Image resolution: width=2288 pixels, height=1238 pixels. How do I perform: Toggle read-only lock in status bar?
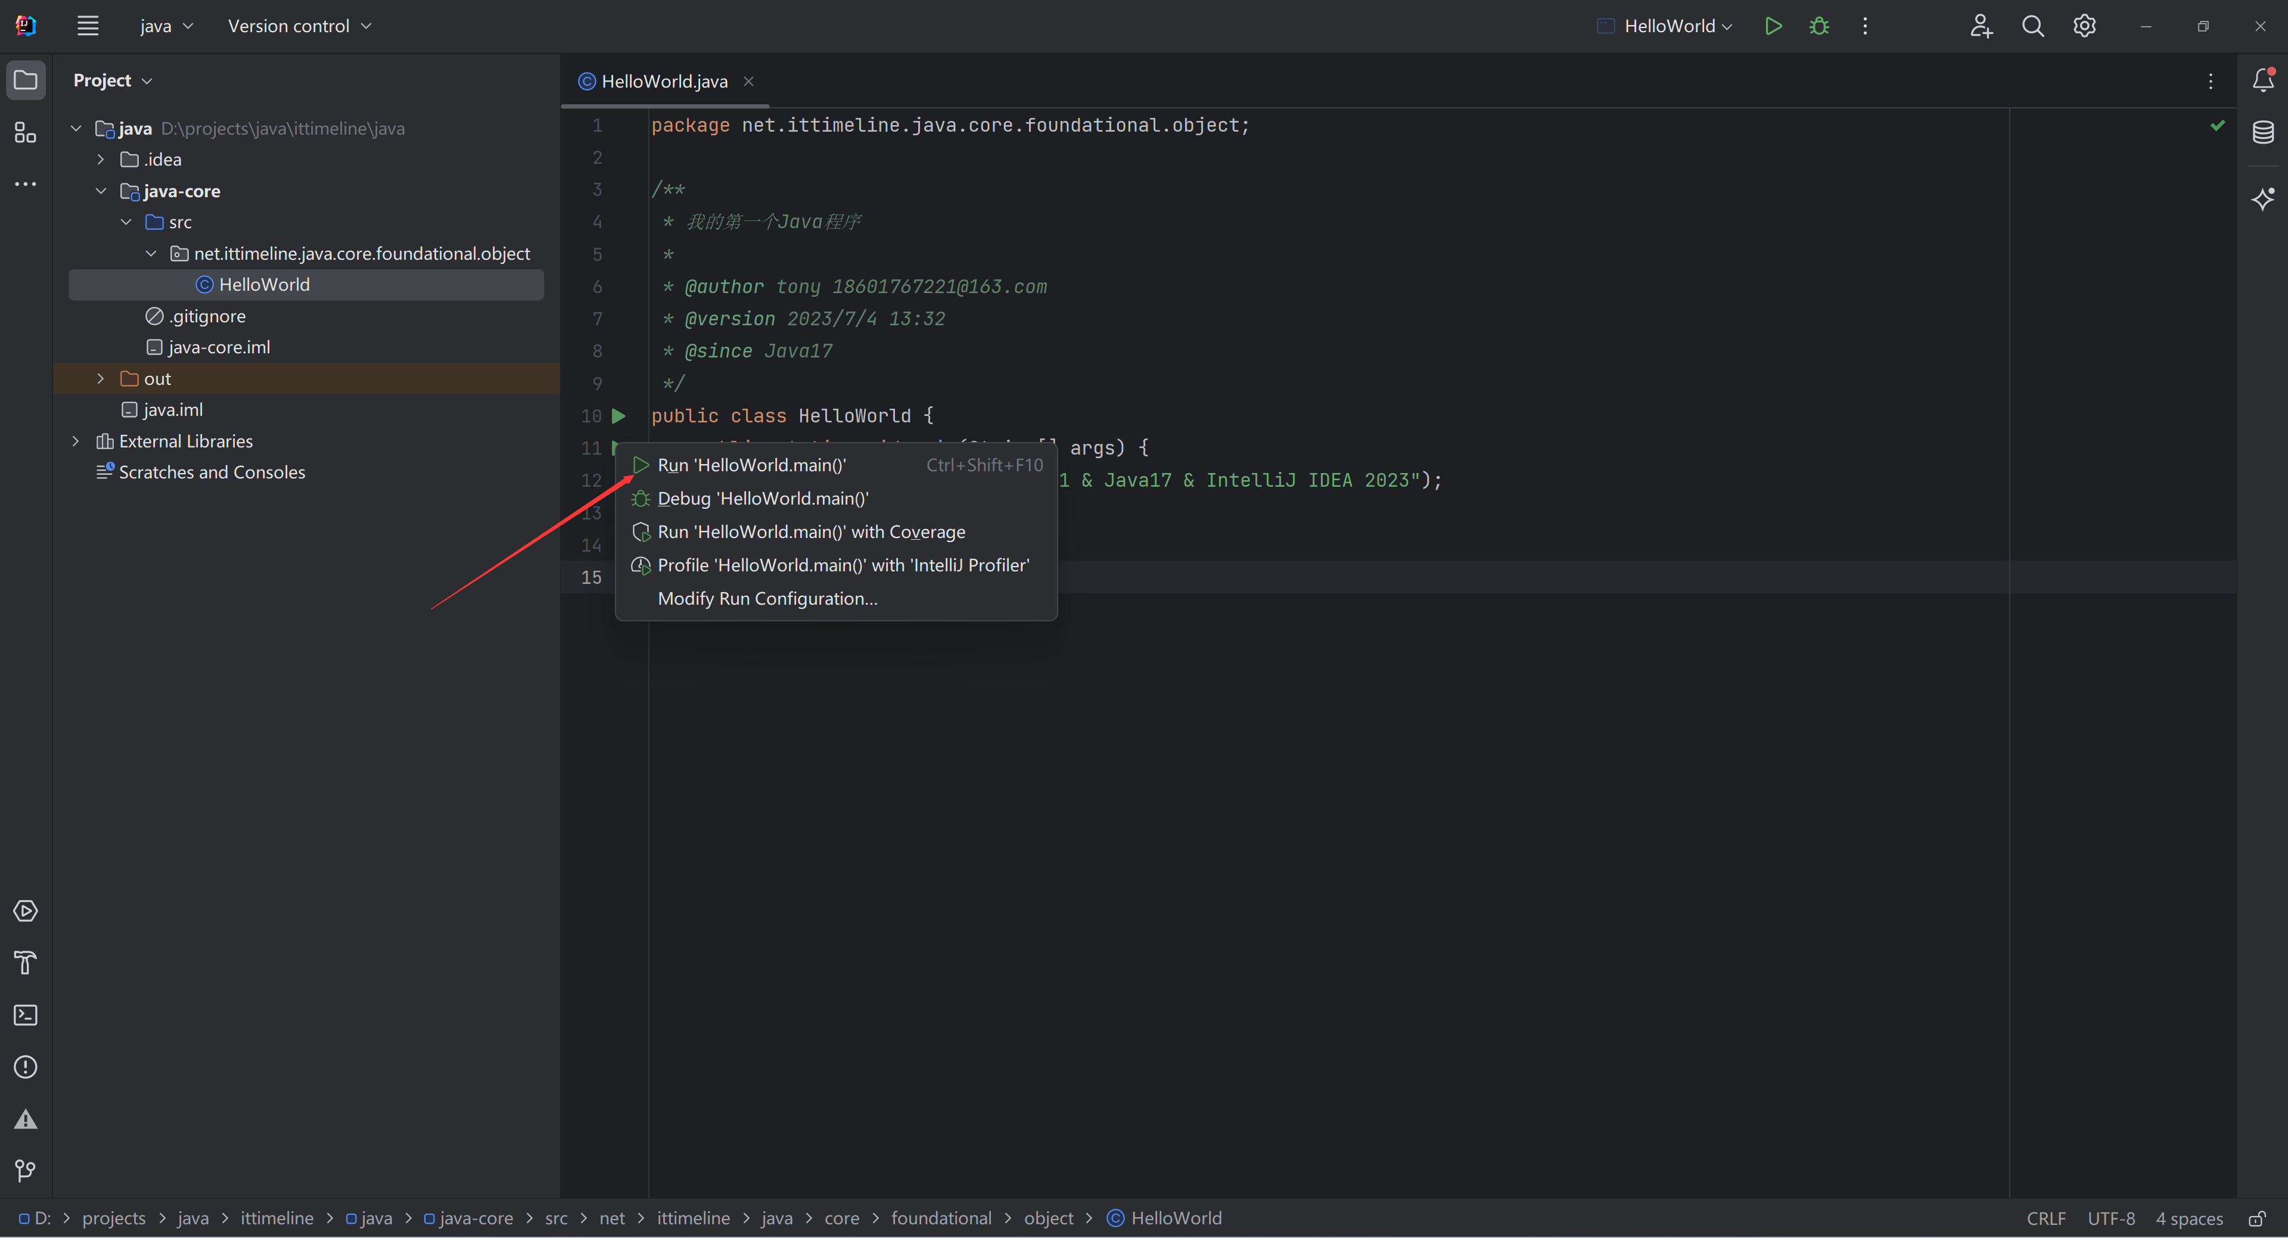(2257, 1218)
